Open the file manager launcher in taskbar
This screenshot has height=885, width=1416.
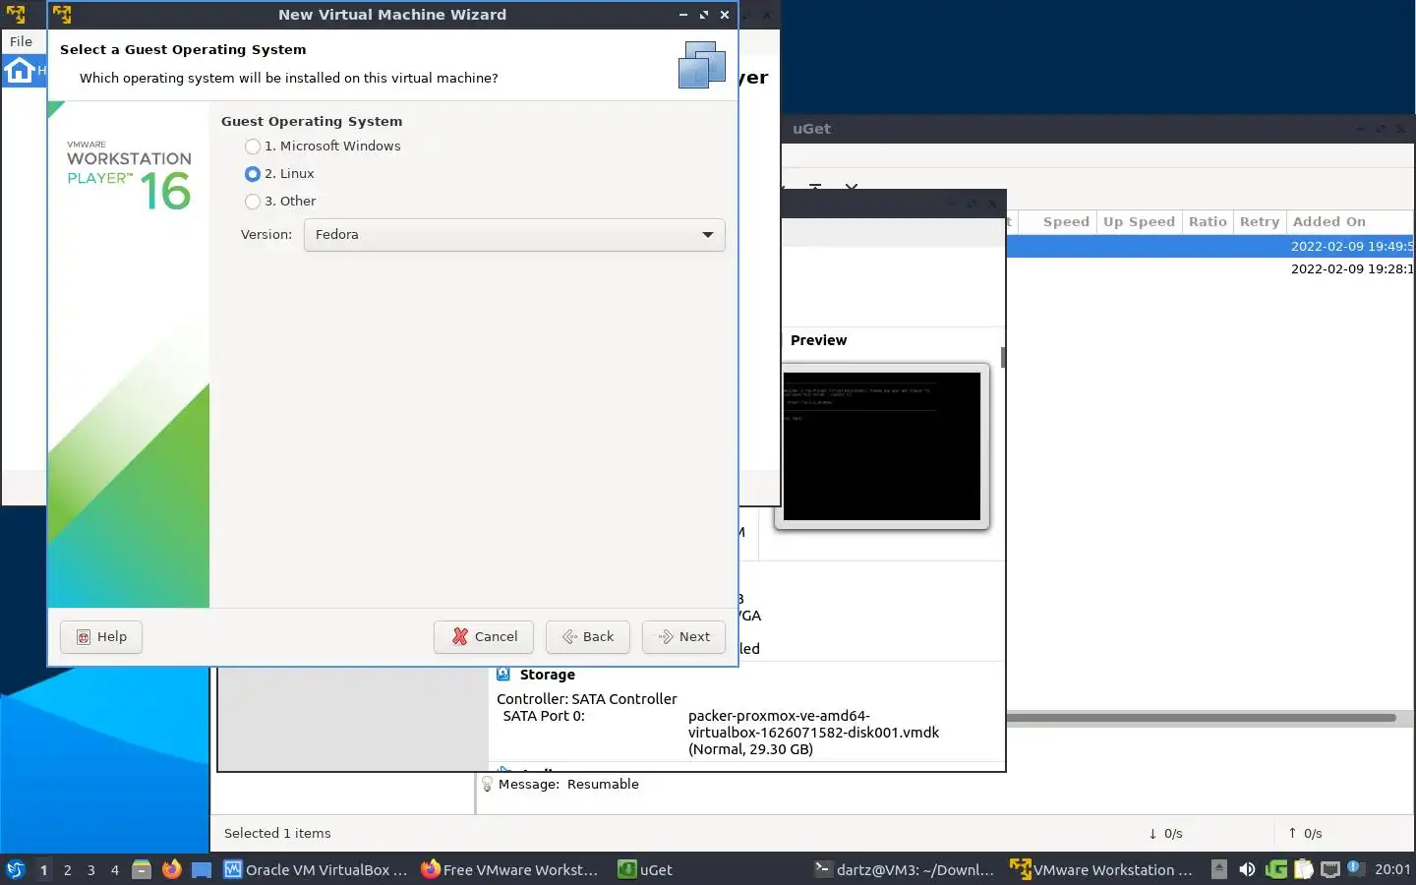click(142, 869)
